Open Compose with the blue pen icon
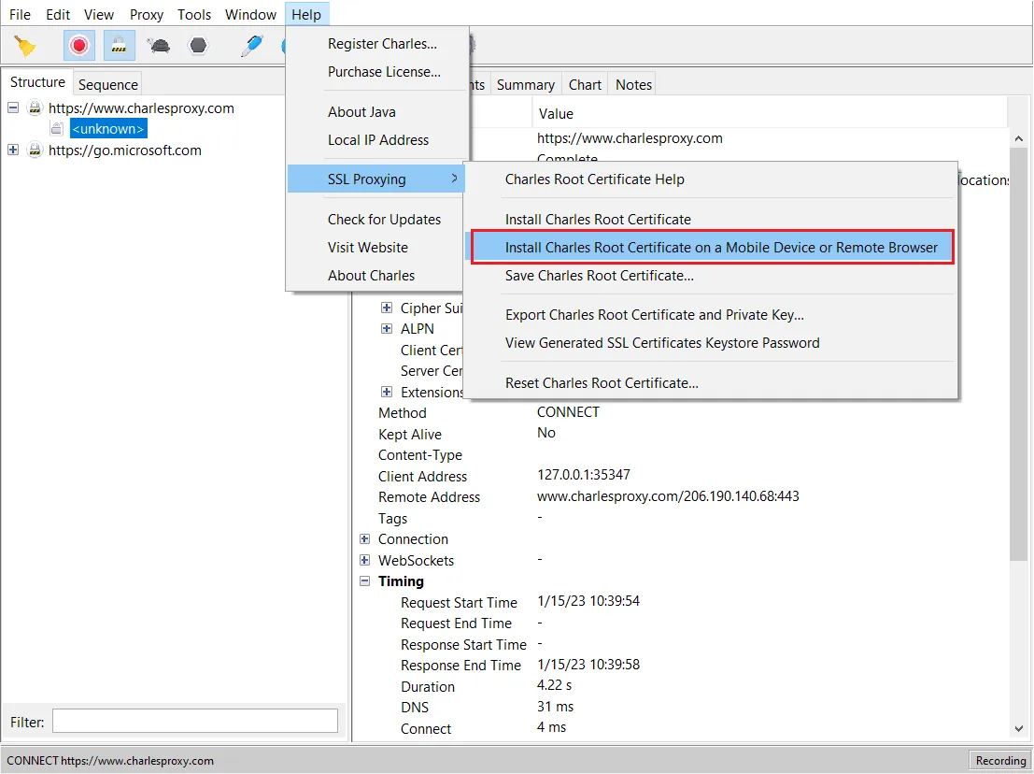The width and height of the screenshot is (1034, 774). [x=252, y=46]
